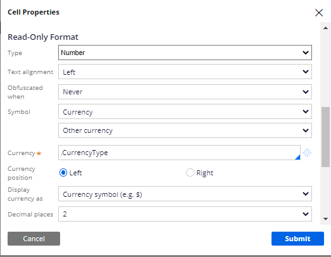Close the Cell Properties dialog with X
This screenshot has width=331, height=257.
coord(319,13)
